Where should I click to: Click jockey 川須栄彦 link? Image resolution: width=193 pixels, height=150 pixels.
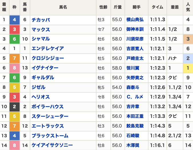tap(135, 39)
